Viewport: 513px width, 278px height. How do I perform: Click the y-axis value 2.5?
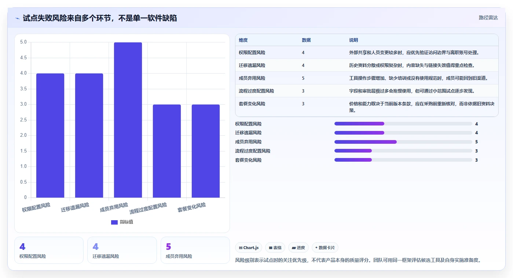(23, 120)
